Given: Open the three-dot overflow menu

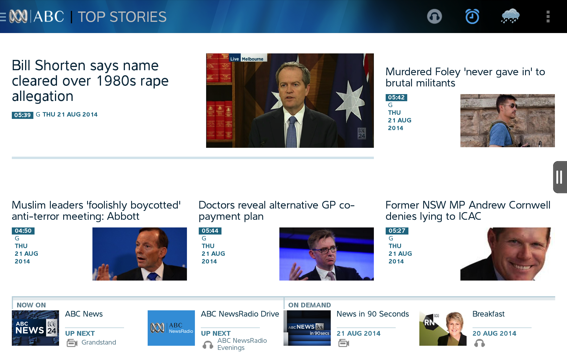Looking at the screenshot, I should point(548,17).
